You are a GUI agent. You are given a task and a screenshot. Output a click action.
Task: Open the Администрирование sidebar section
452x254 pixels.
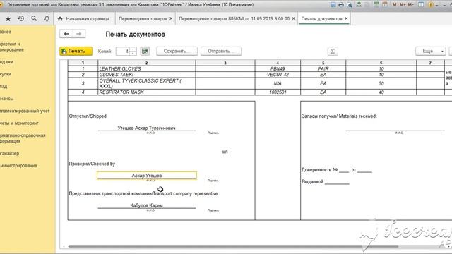click(x=18, y=166)
